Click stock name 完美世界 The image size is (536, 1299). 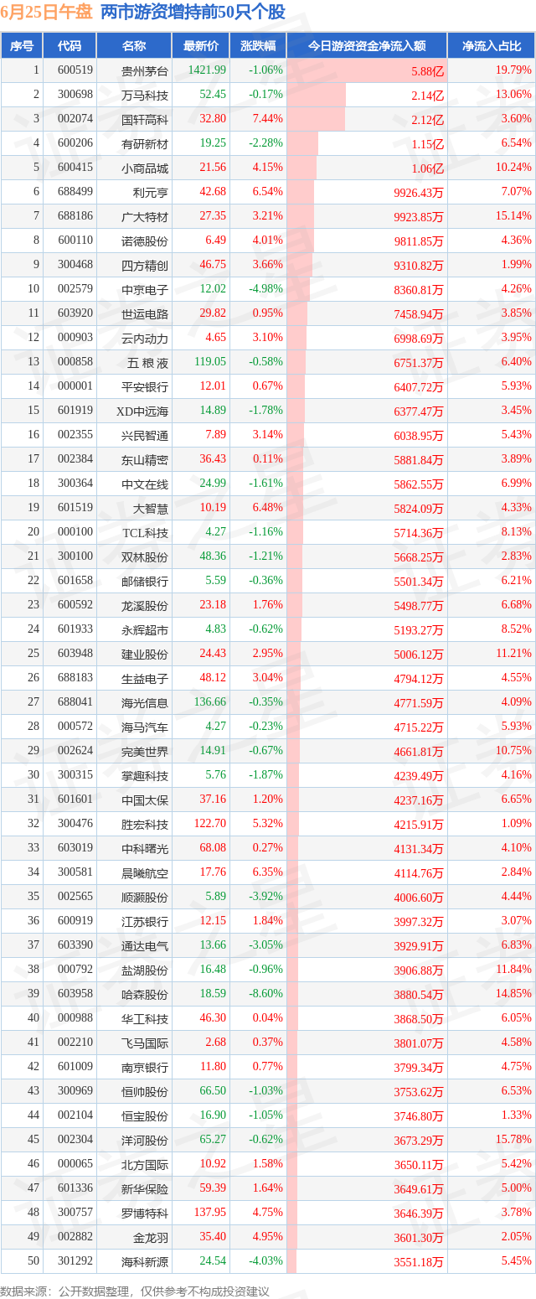click(145, 751)
